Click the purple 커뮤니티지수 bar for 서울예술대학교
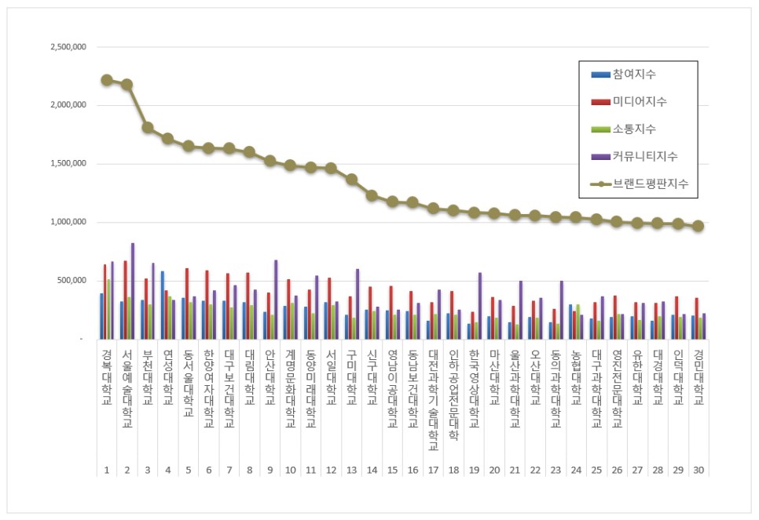Screen dimensions: 759x520 pos(133,291)
